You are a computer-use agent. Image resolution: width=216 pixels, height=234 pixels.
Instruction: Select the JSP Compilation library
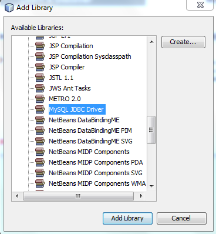tap(71, 46)
